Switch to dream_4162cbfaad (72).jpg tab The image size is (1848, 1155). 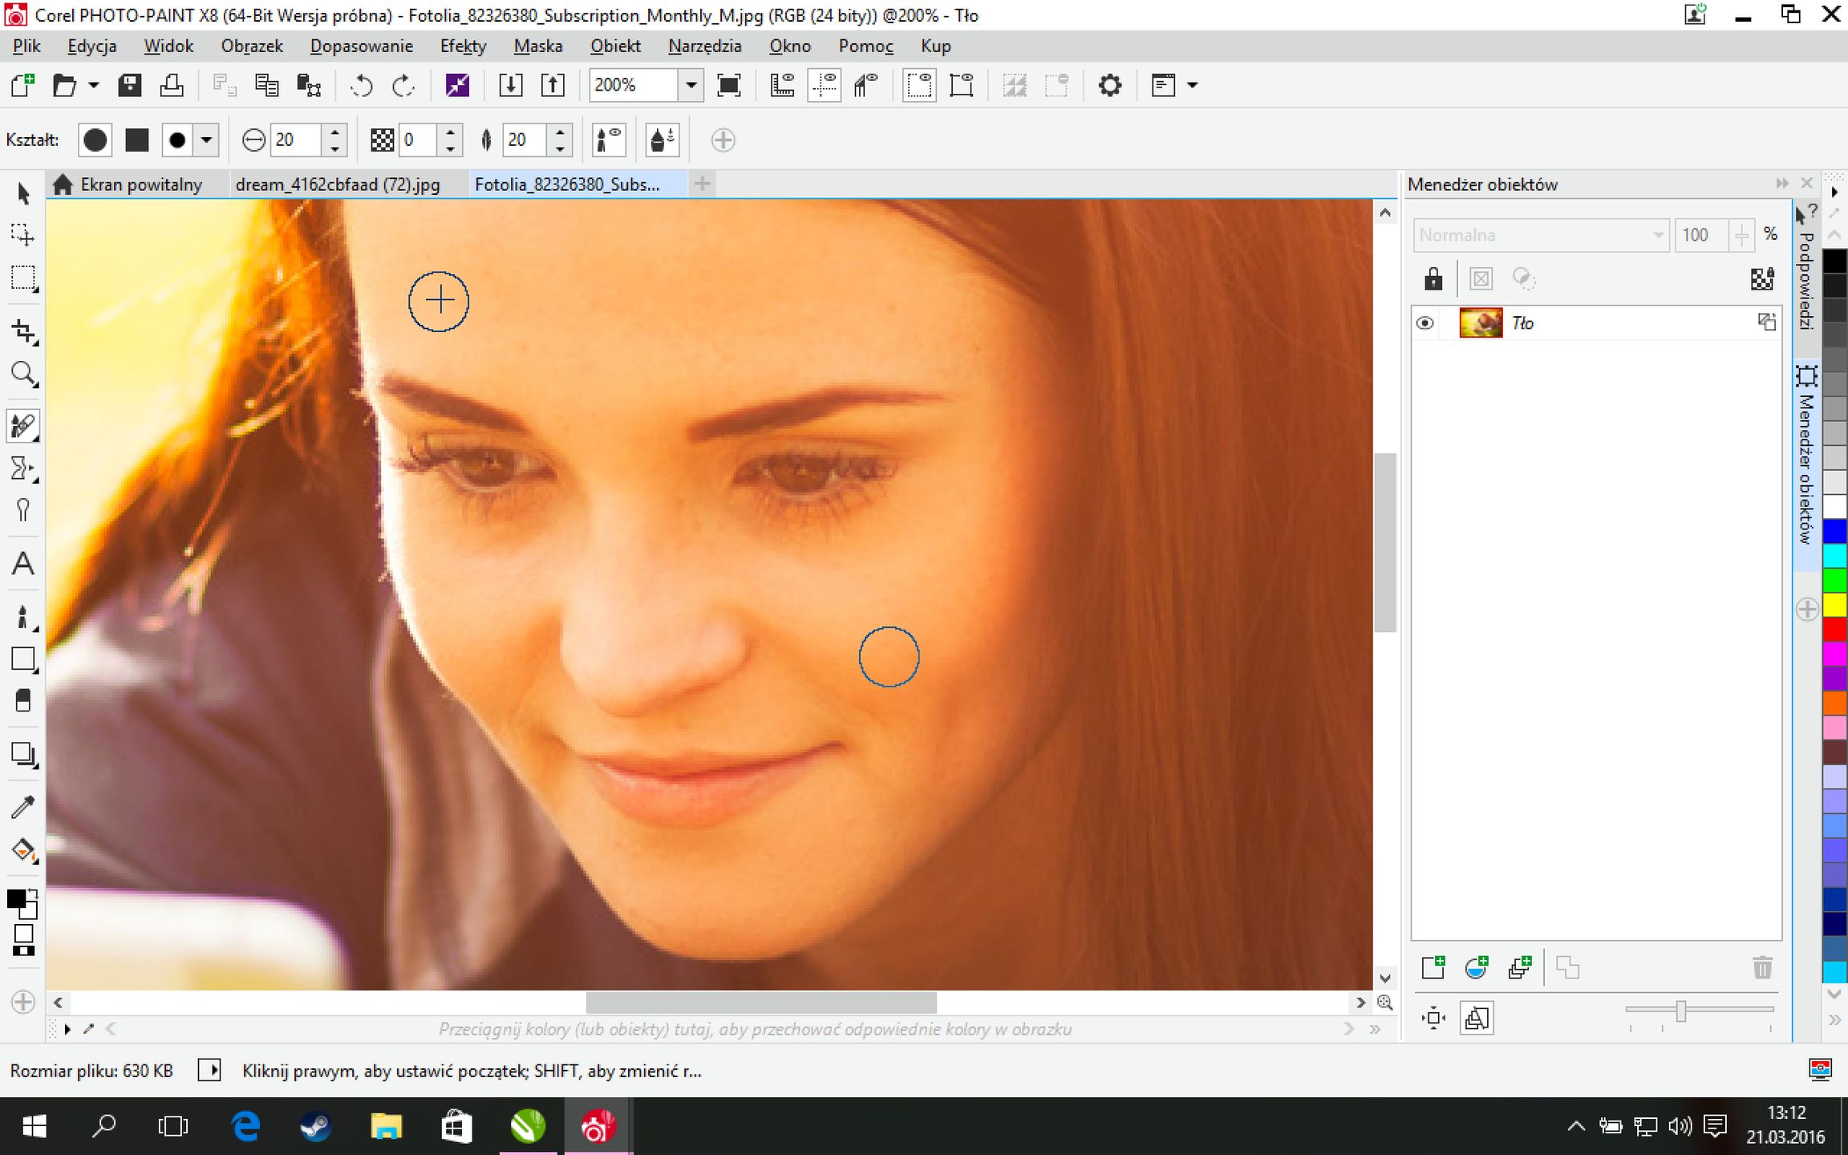[338, 184]
